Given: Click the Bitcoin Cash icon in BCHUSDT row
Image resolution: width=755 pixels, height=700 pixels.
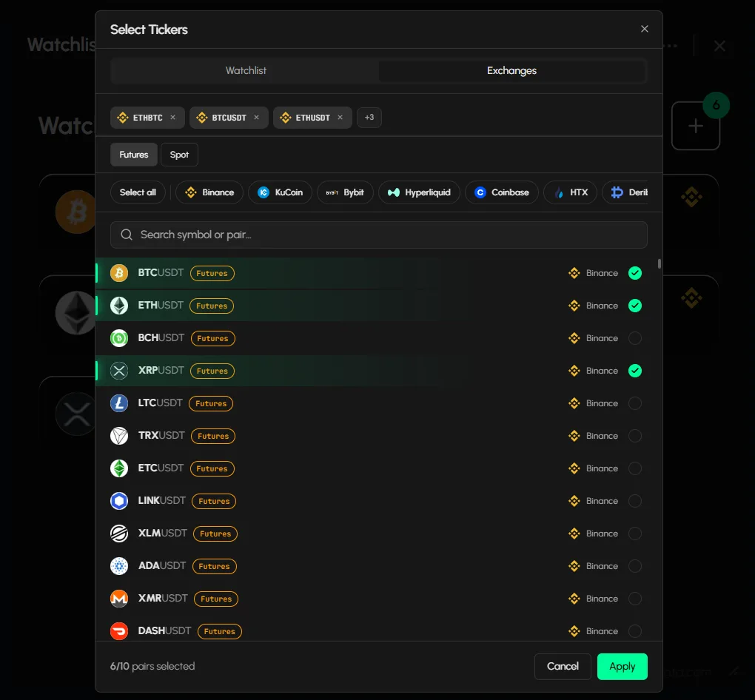Looking at the screenshot, I should (x=119, y=338).
